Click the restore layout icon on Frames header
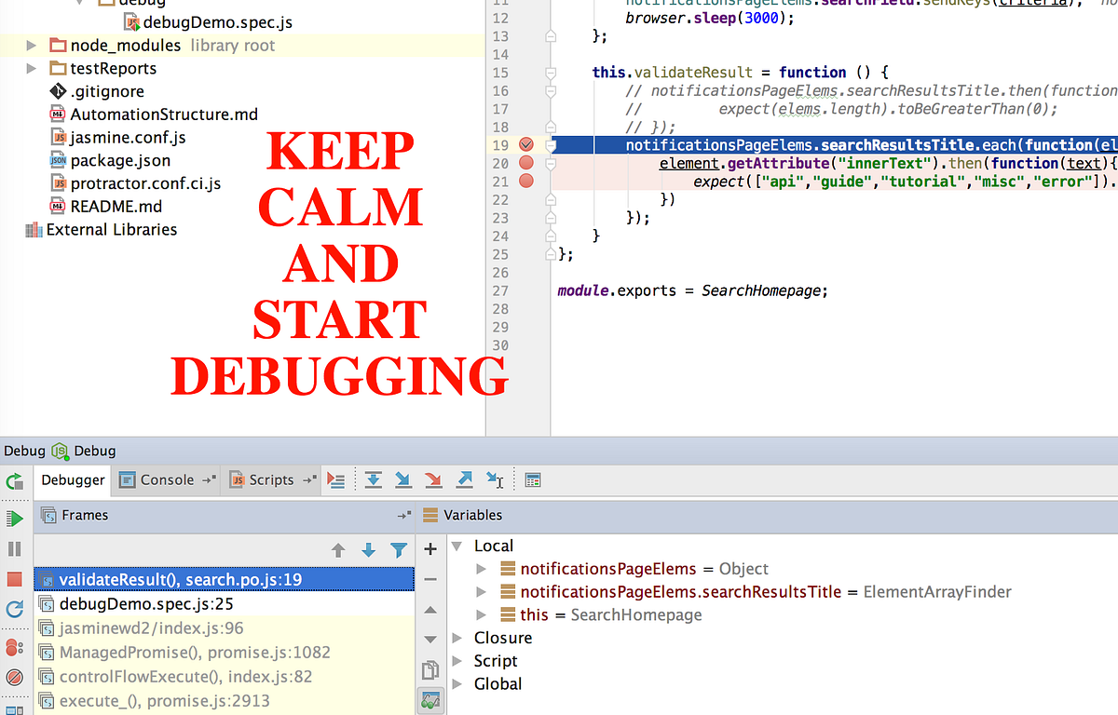 [x=404, y=515]
